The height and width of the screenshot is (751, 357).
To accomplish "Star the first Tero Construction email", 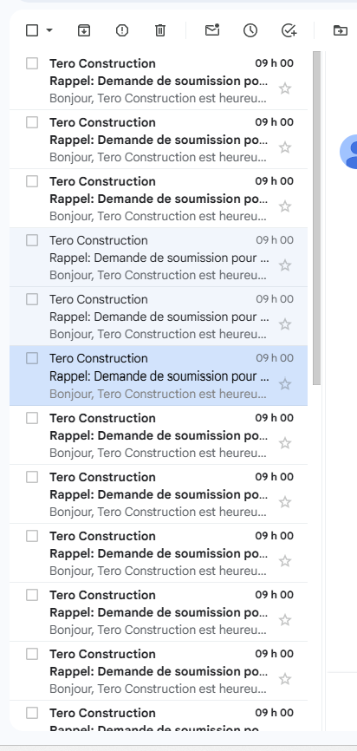I will [x=285, y=88].
